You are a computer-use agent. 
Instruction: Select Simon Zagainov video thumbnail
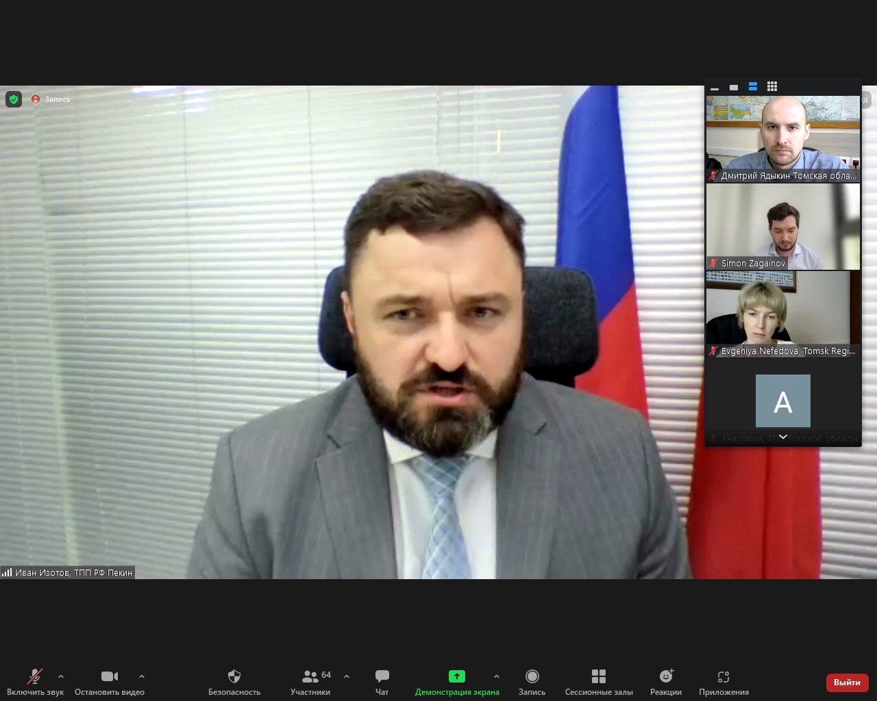coord(783,227)
